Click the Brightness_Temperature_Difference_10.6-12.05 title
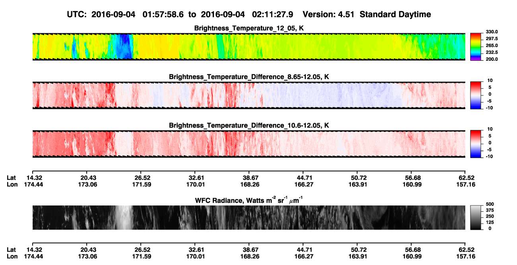 (249, 125)
